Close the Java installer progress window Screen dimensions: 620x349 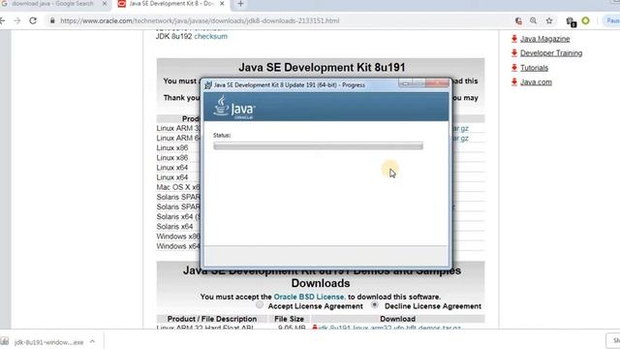(437, 83)
